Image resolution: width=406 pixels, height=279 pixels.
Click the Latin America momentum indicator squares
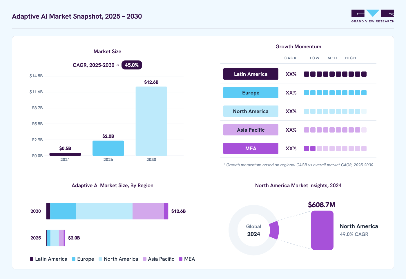(335, 74)
